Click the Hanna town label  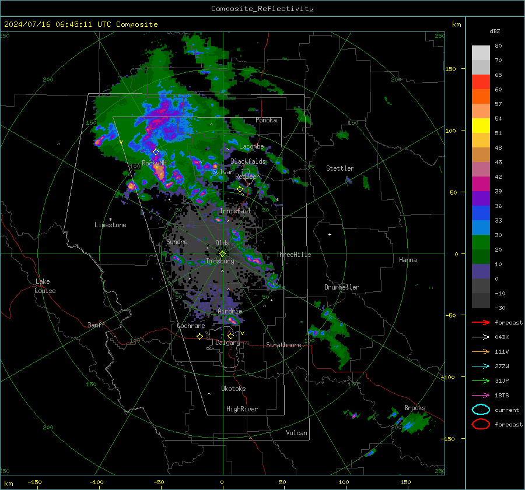click(408, 260)
